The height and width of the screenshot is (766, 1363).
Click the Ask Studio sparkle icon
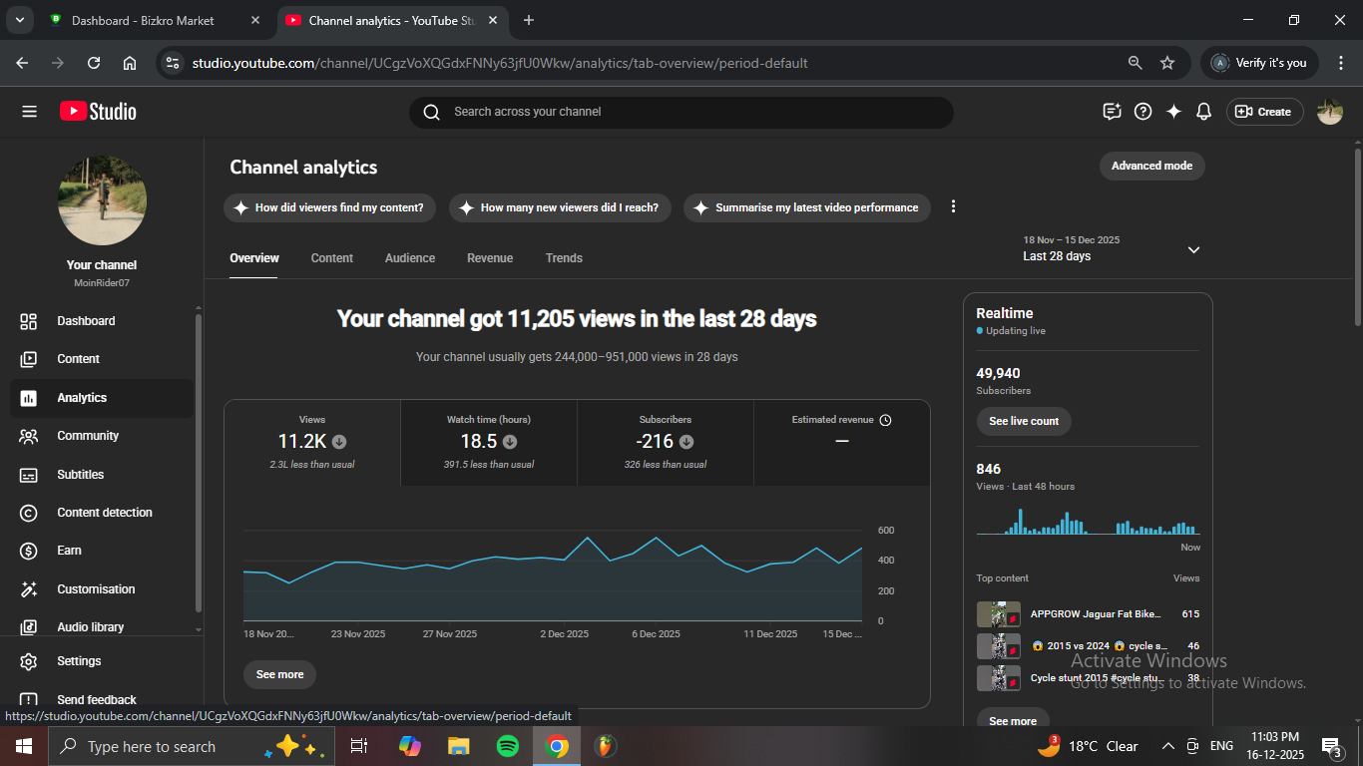[1173, 112]
